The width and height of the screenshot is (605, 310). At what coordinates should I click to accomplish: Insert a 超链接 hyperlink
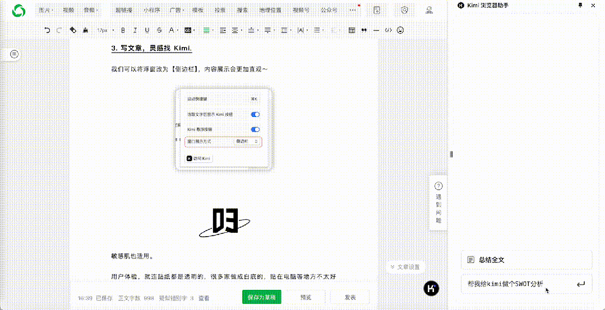[124, 10]
